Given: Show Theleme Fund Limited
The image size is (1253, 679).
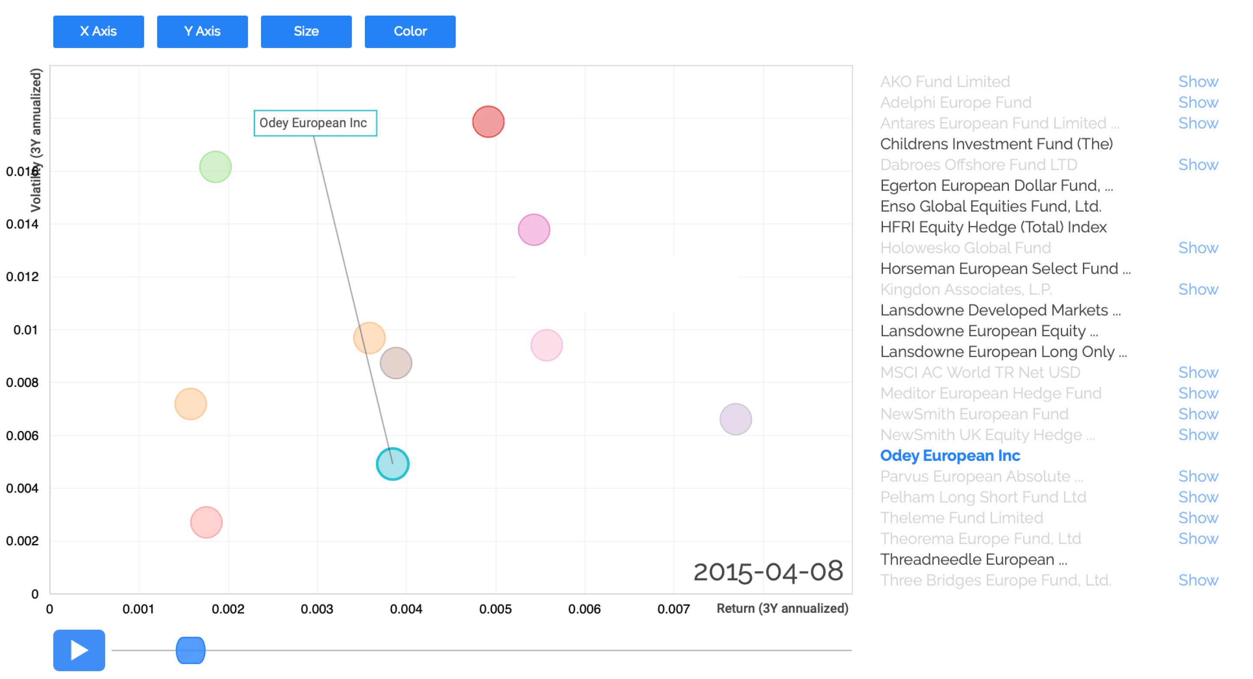Looking at the screenshot, I should click(x=1198, y=518).
